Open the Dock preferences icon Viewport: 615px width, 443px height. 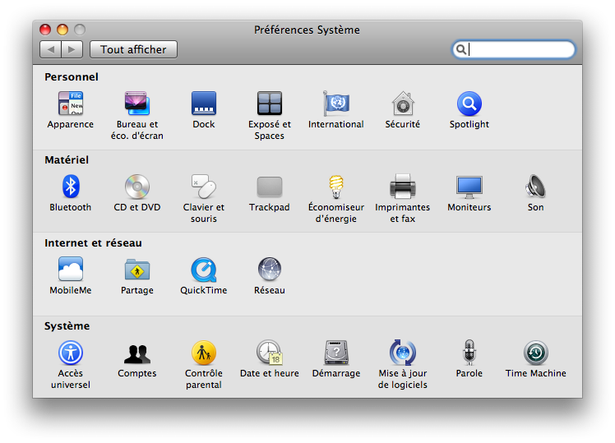coord(204,104)
